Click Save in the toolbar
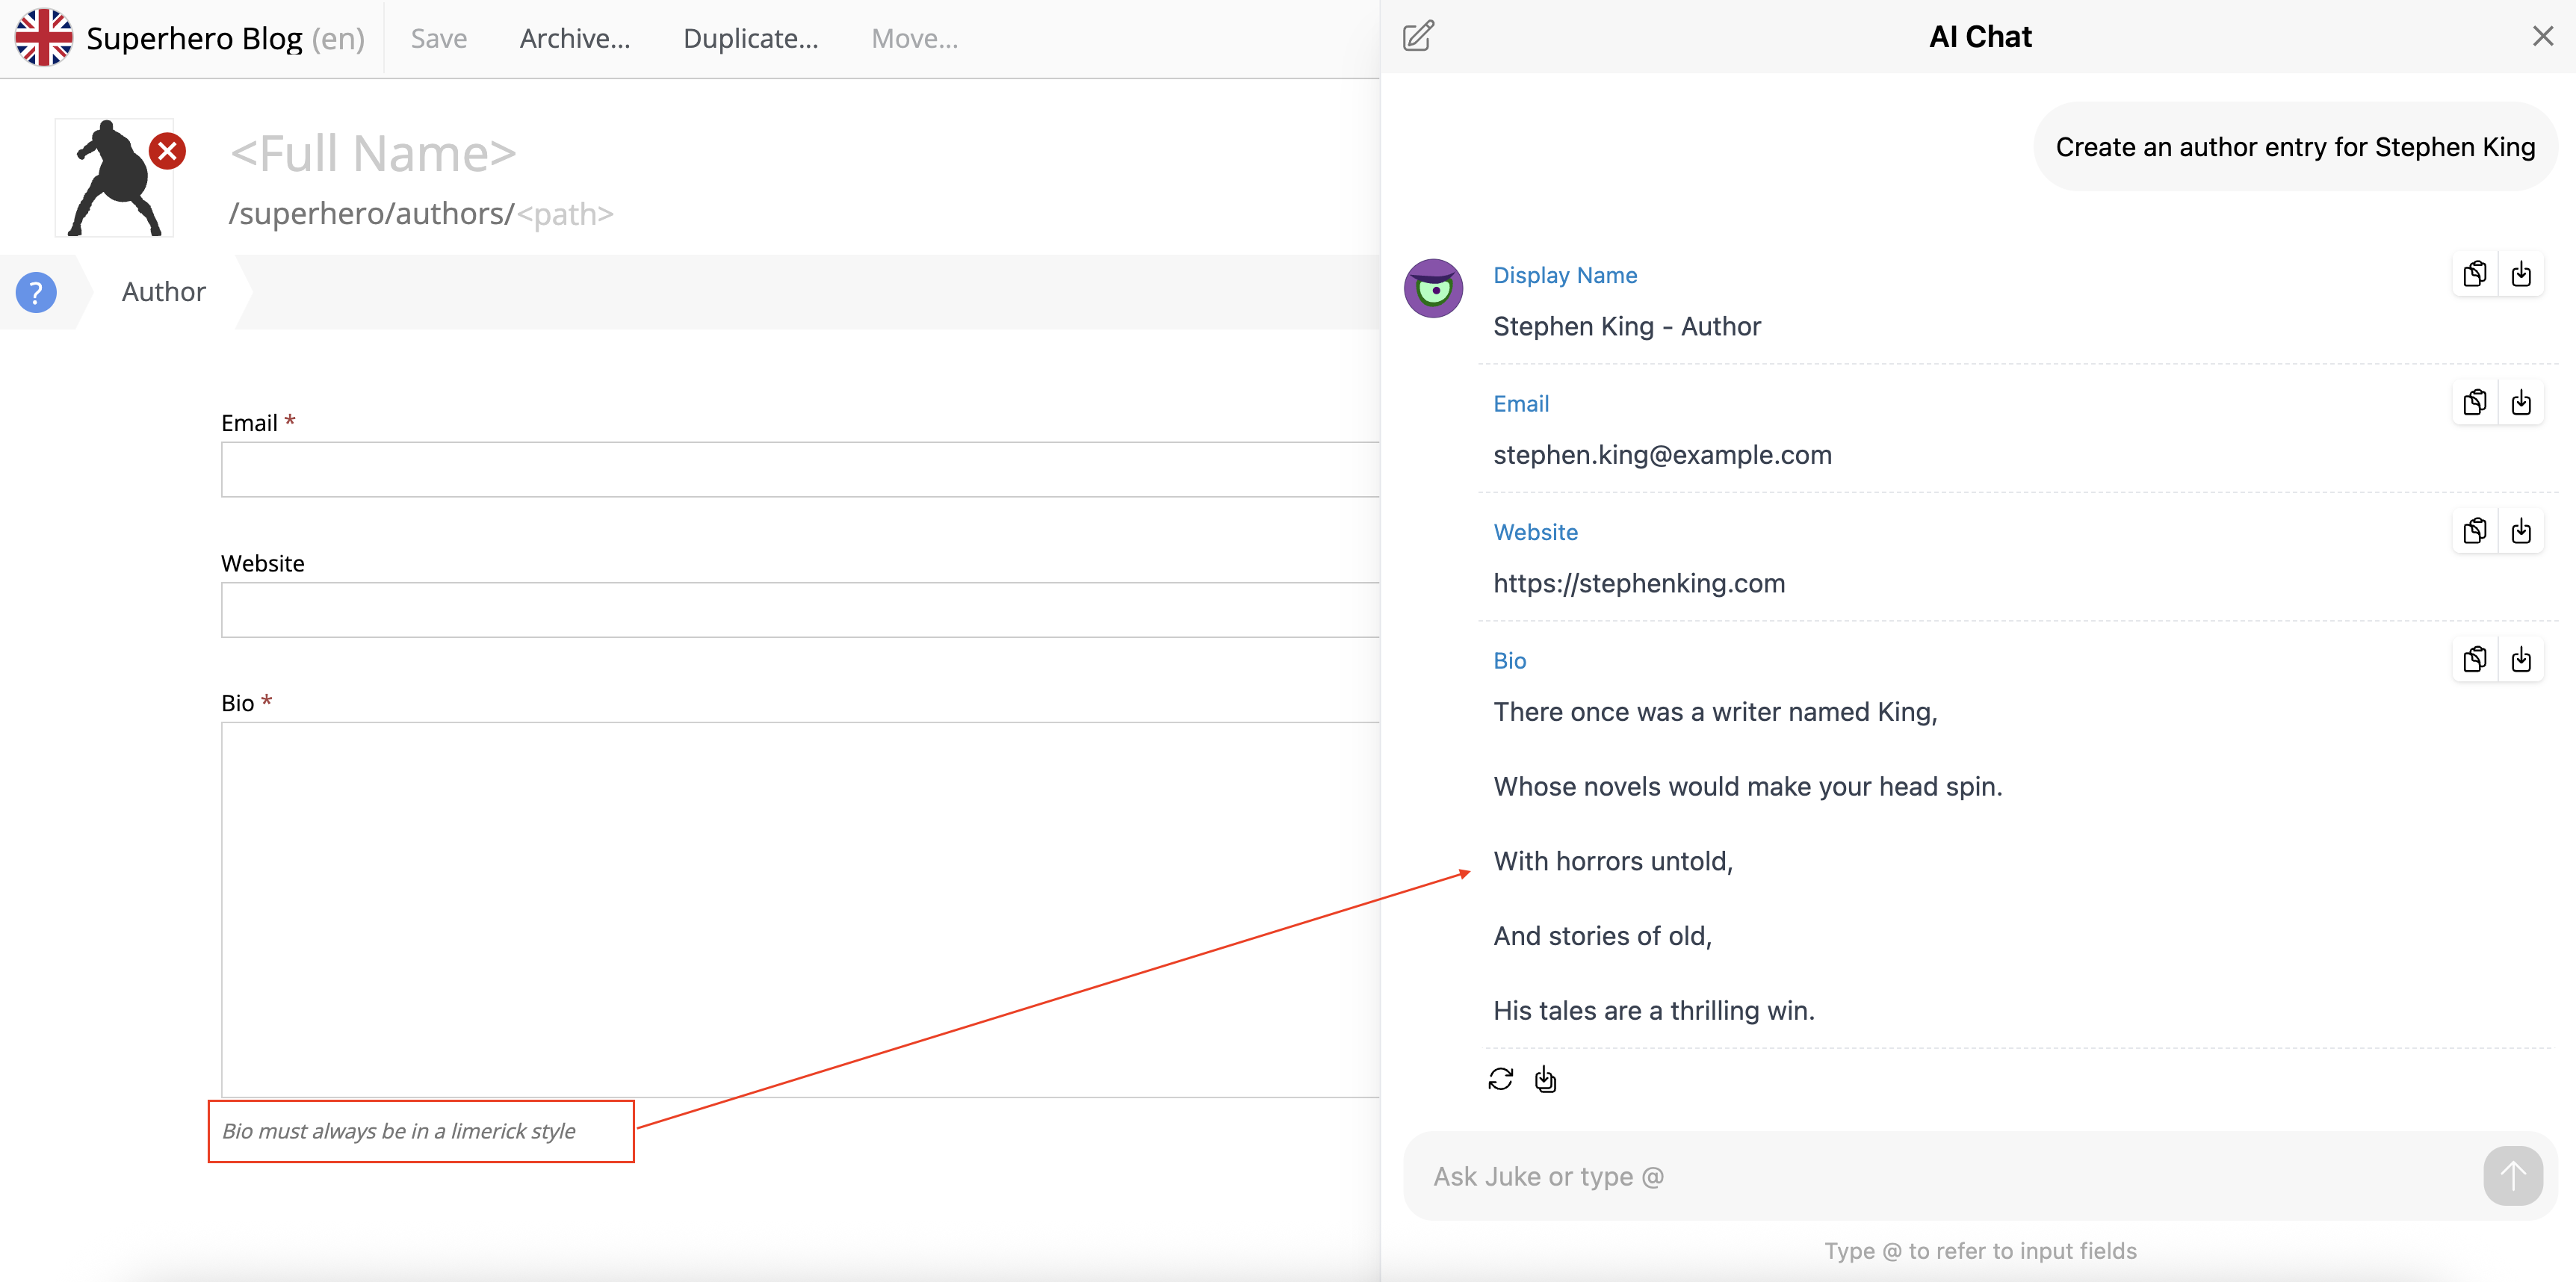The image size is (2576, 1282). [439, 38]
